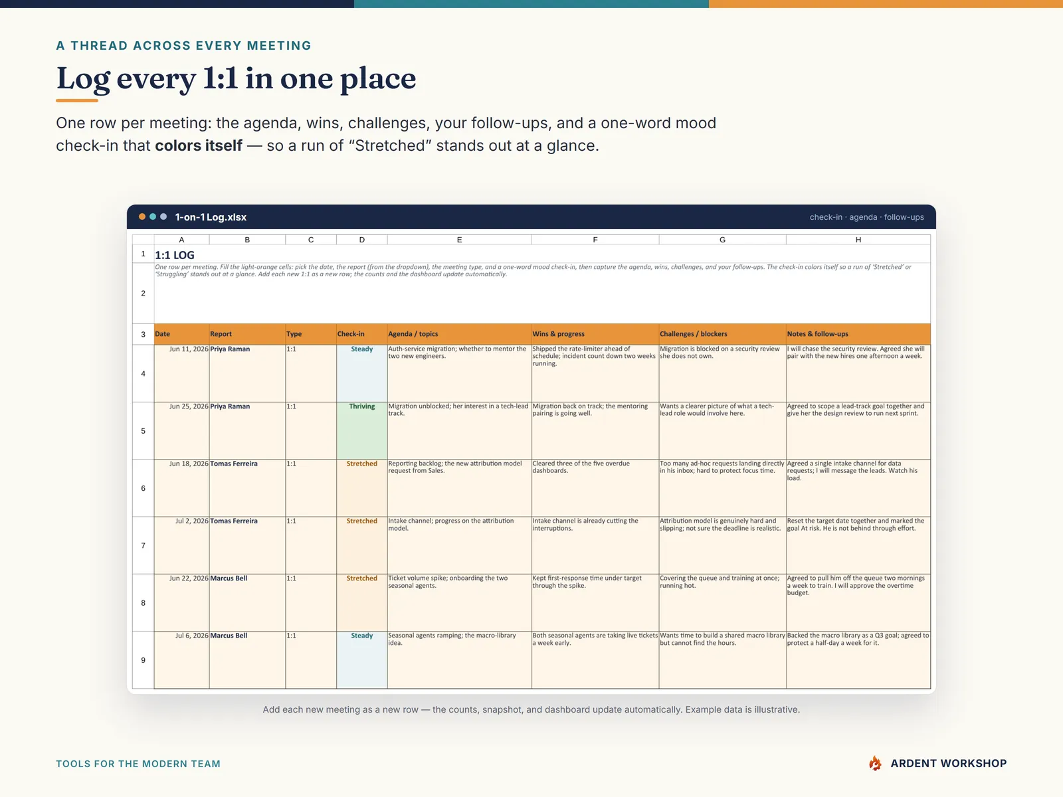Click the 'Wins & progress' header cell
The height and width of the screenshot is (797, 1063).
pyautogui.click(x=595, y=334)
